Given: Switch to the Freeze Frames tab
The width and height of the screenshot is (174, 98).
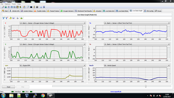Looking at the screenshot, I should click(53, 11).
